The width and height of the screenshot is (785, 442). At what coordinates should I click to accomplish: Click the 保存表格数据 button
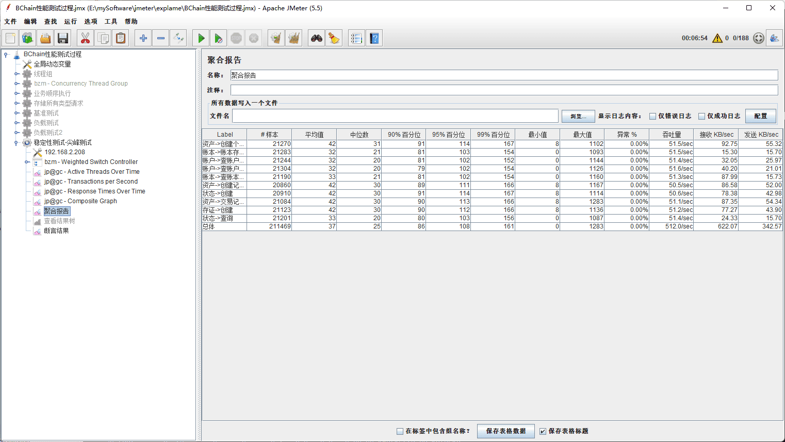click(505, 431)
